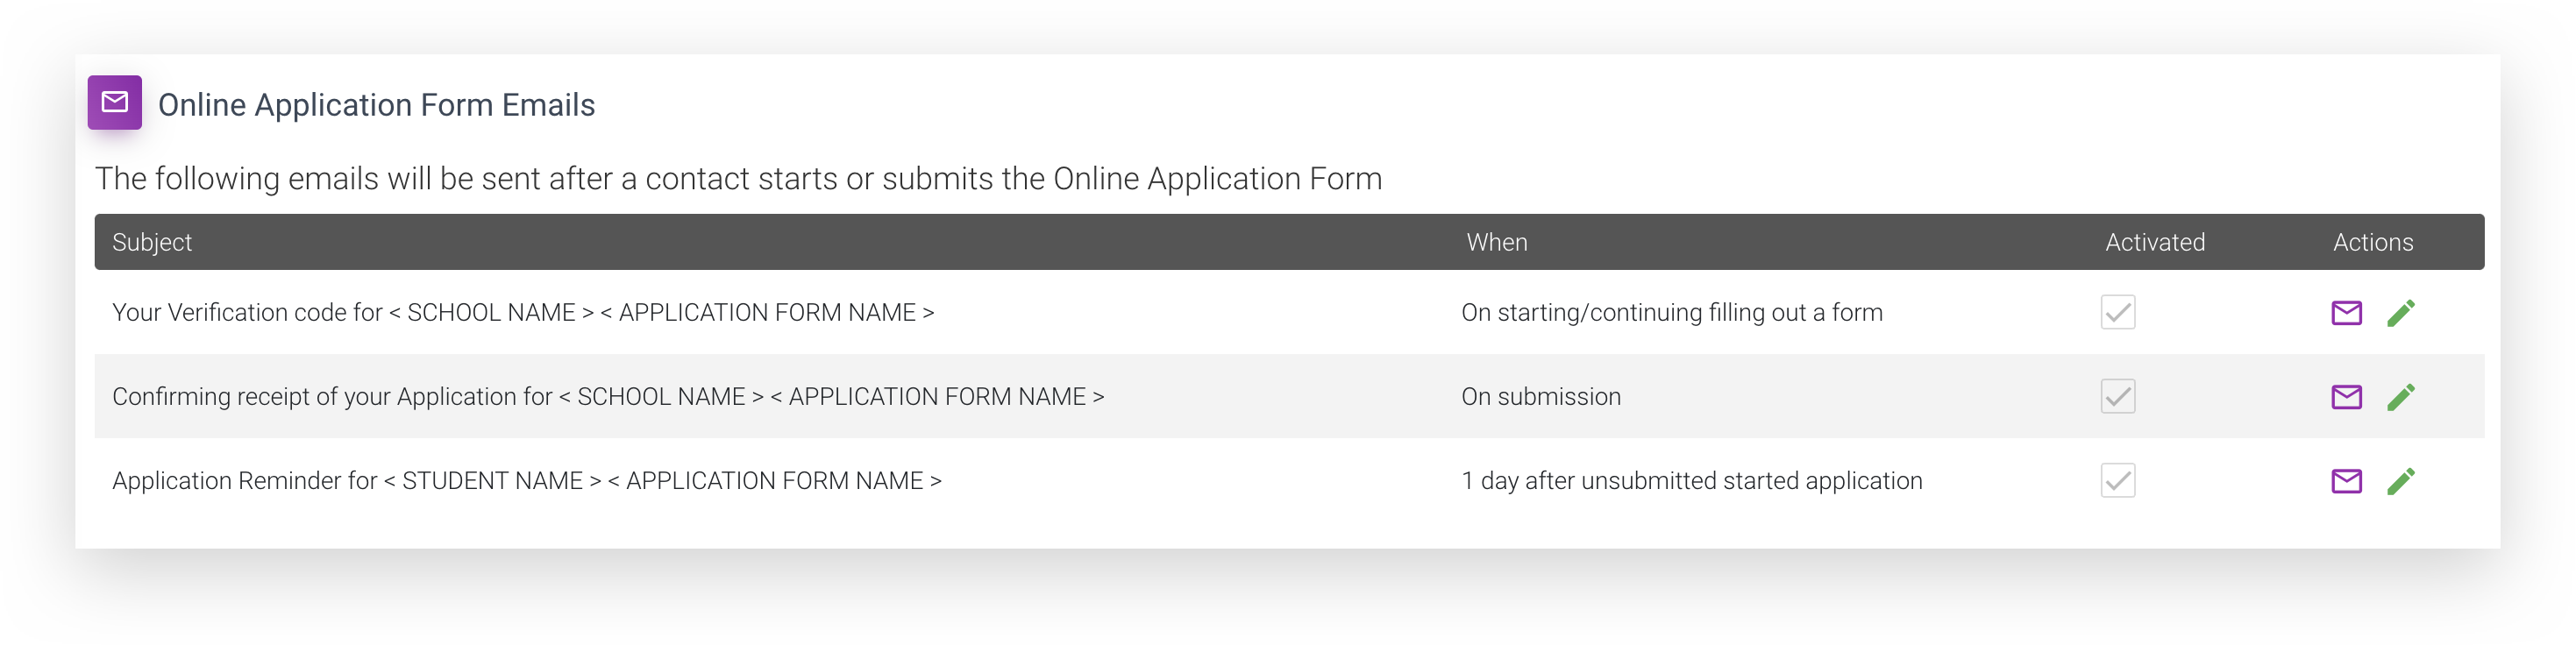
Task: Click the Activated column header
Action: pyautogui.click(x=2155, y=242)
